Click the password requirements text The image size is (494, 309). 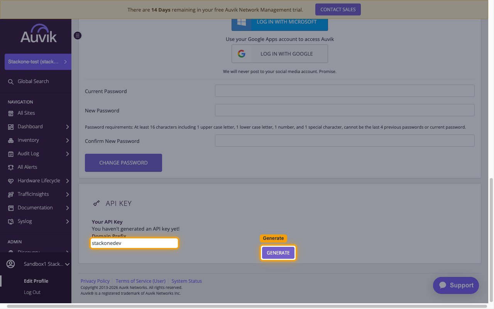point(276,127)
